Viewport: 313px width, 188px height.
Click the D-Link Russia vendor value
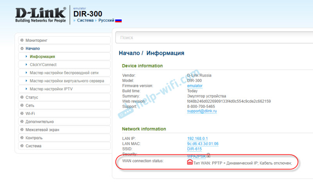[x=199, y=75]
